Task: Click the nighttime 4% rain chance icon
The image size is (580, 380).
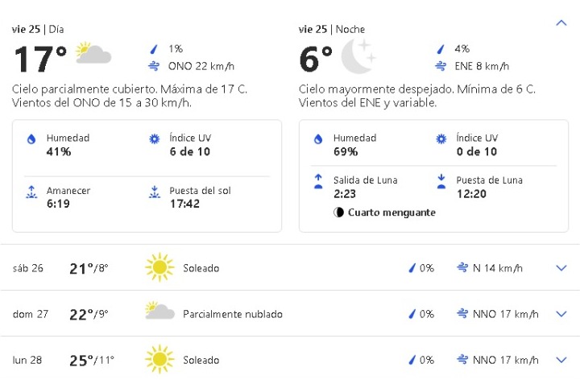Action: pos(440,48)
